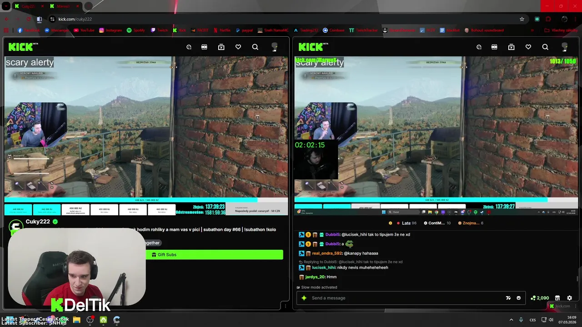The image size is (582, 327).
Task: Click the search magnifier in right Kick header
Action: [x=545, y=47]
